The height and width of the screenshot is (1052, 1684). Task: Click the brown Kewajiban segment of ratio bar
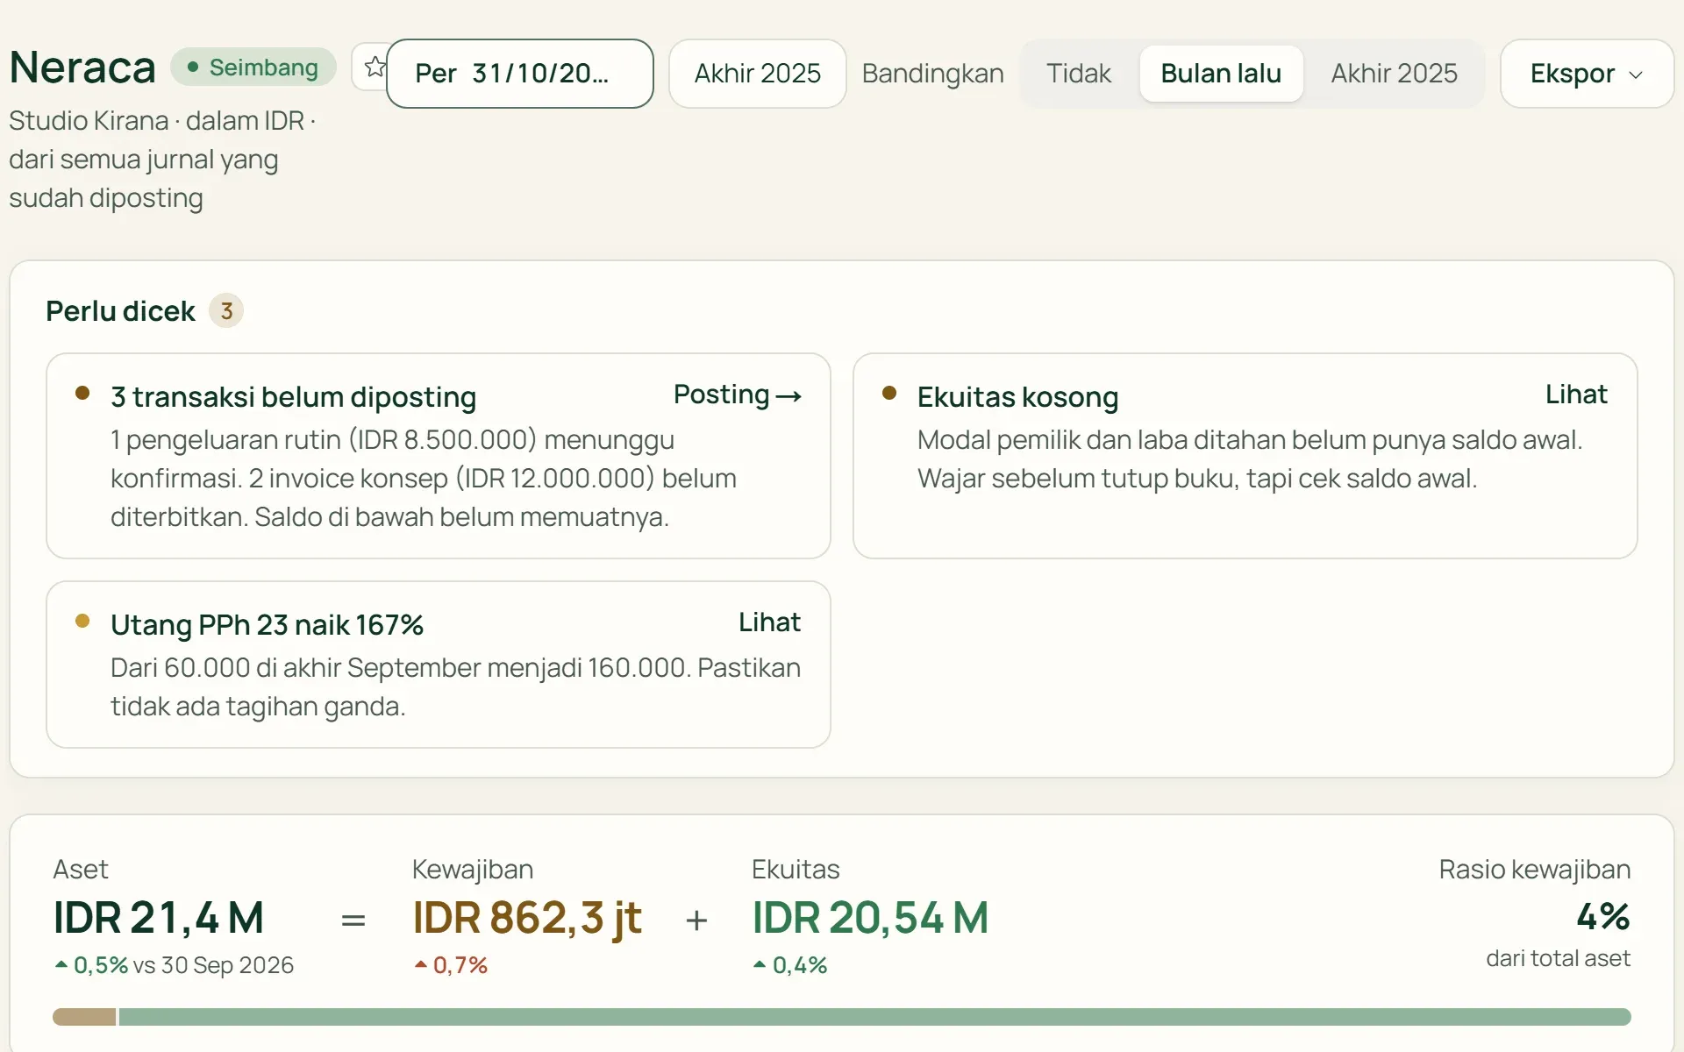click(x=84, y=1017)
